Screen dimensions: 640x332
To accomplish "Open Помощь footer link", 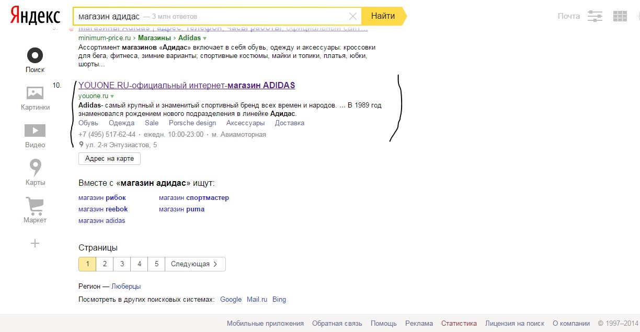I will pyautogui.click(x=384, y=324).
